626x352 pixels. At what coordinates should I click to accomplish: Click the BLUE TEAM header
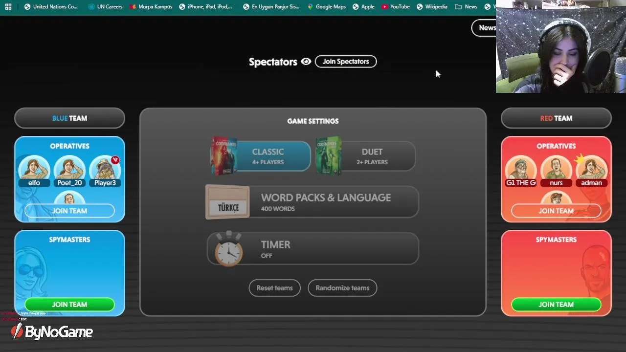(x=69, y=118)
